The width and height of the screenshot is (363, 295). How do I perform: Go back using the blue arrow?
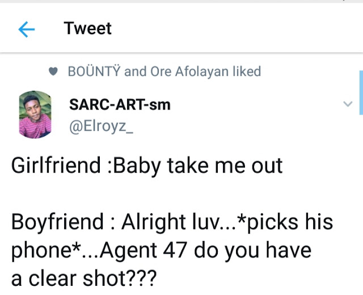pos(26,29)
